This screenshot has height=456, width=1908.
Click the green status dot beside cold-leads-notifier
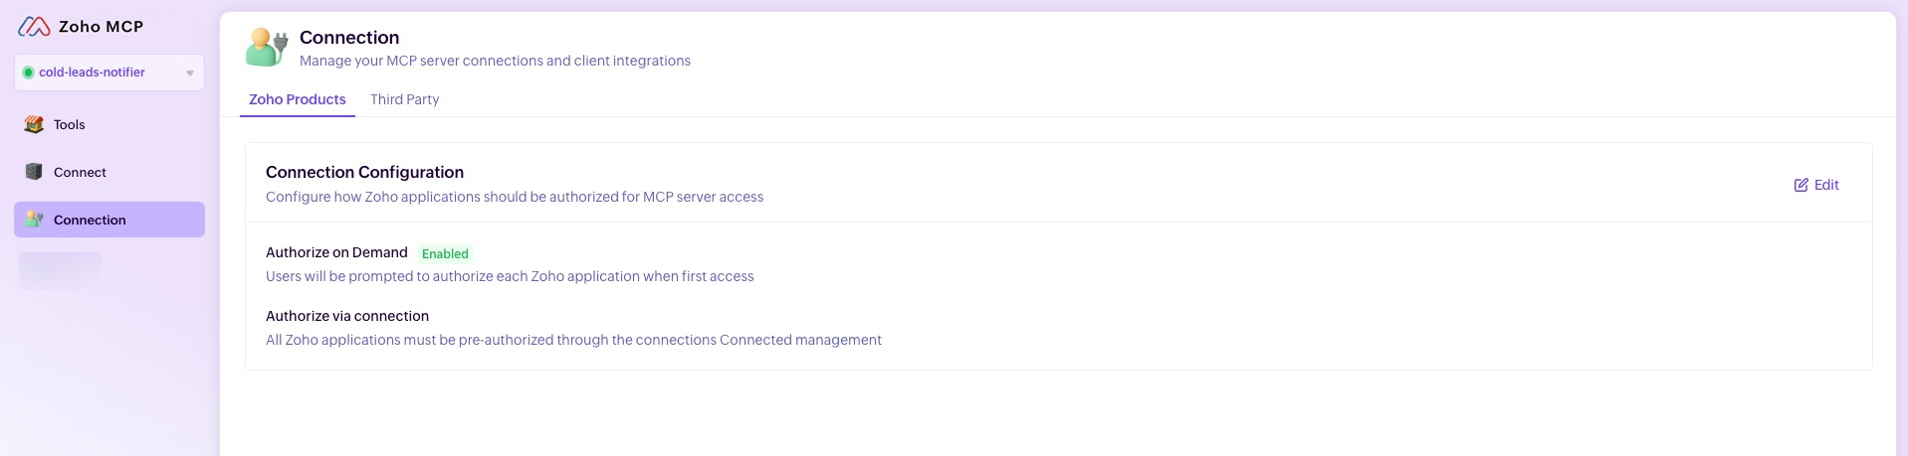(x=28, y=73)
